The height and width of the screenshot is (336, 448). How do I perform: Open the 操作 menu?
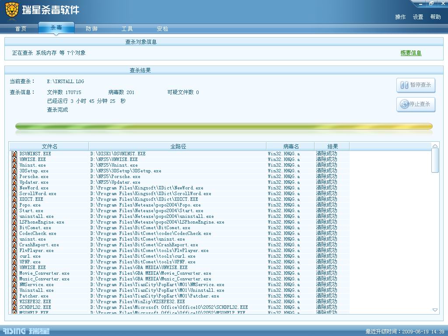point(400,17)
